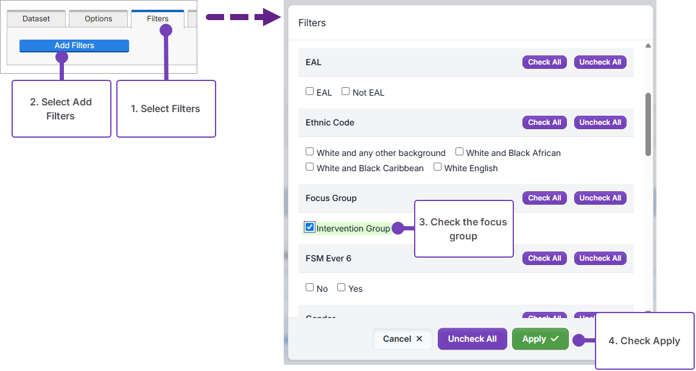Check All in the FSM Ever 6 section
This screenshot has height=371, width=696.
coord(544,258)
